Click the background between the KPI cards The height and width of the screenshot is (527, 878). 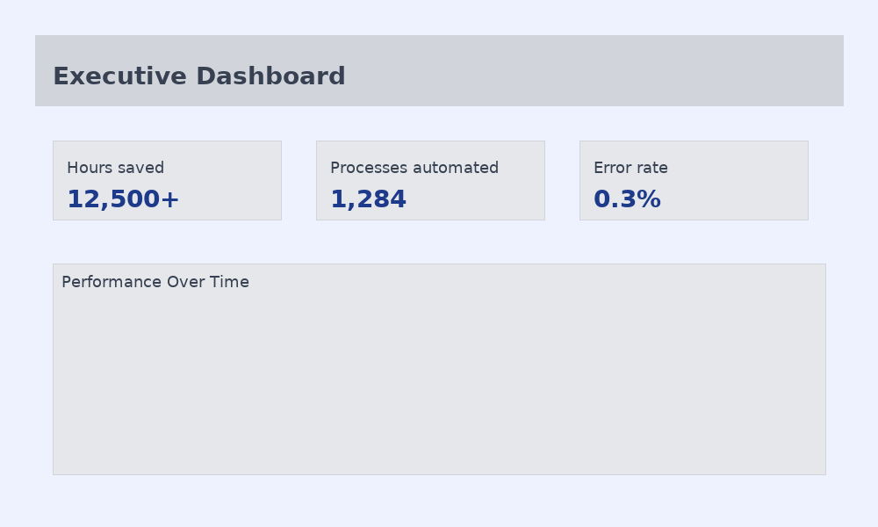tap(299, 180)
